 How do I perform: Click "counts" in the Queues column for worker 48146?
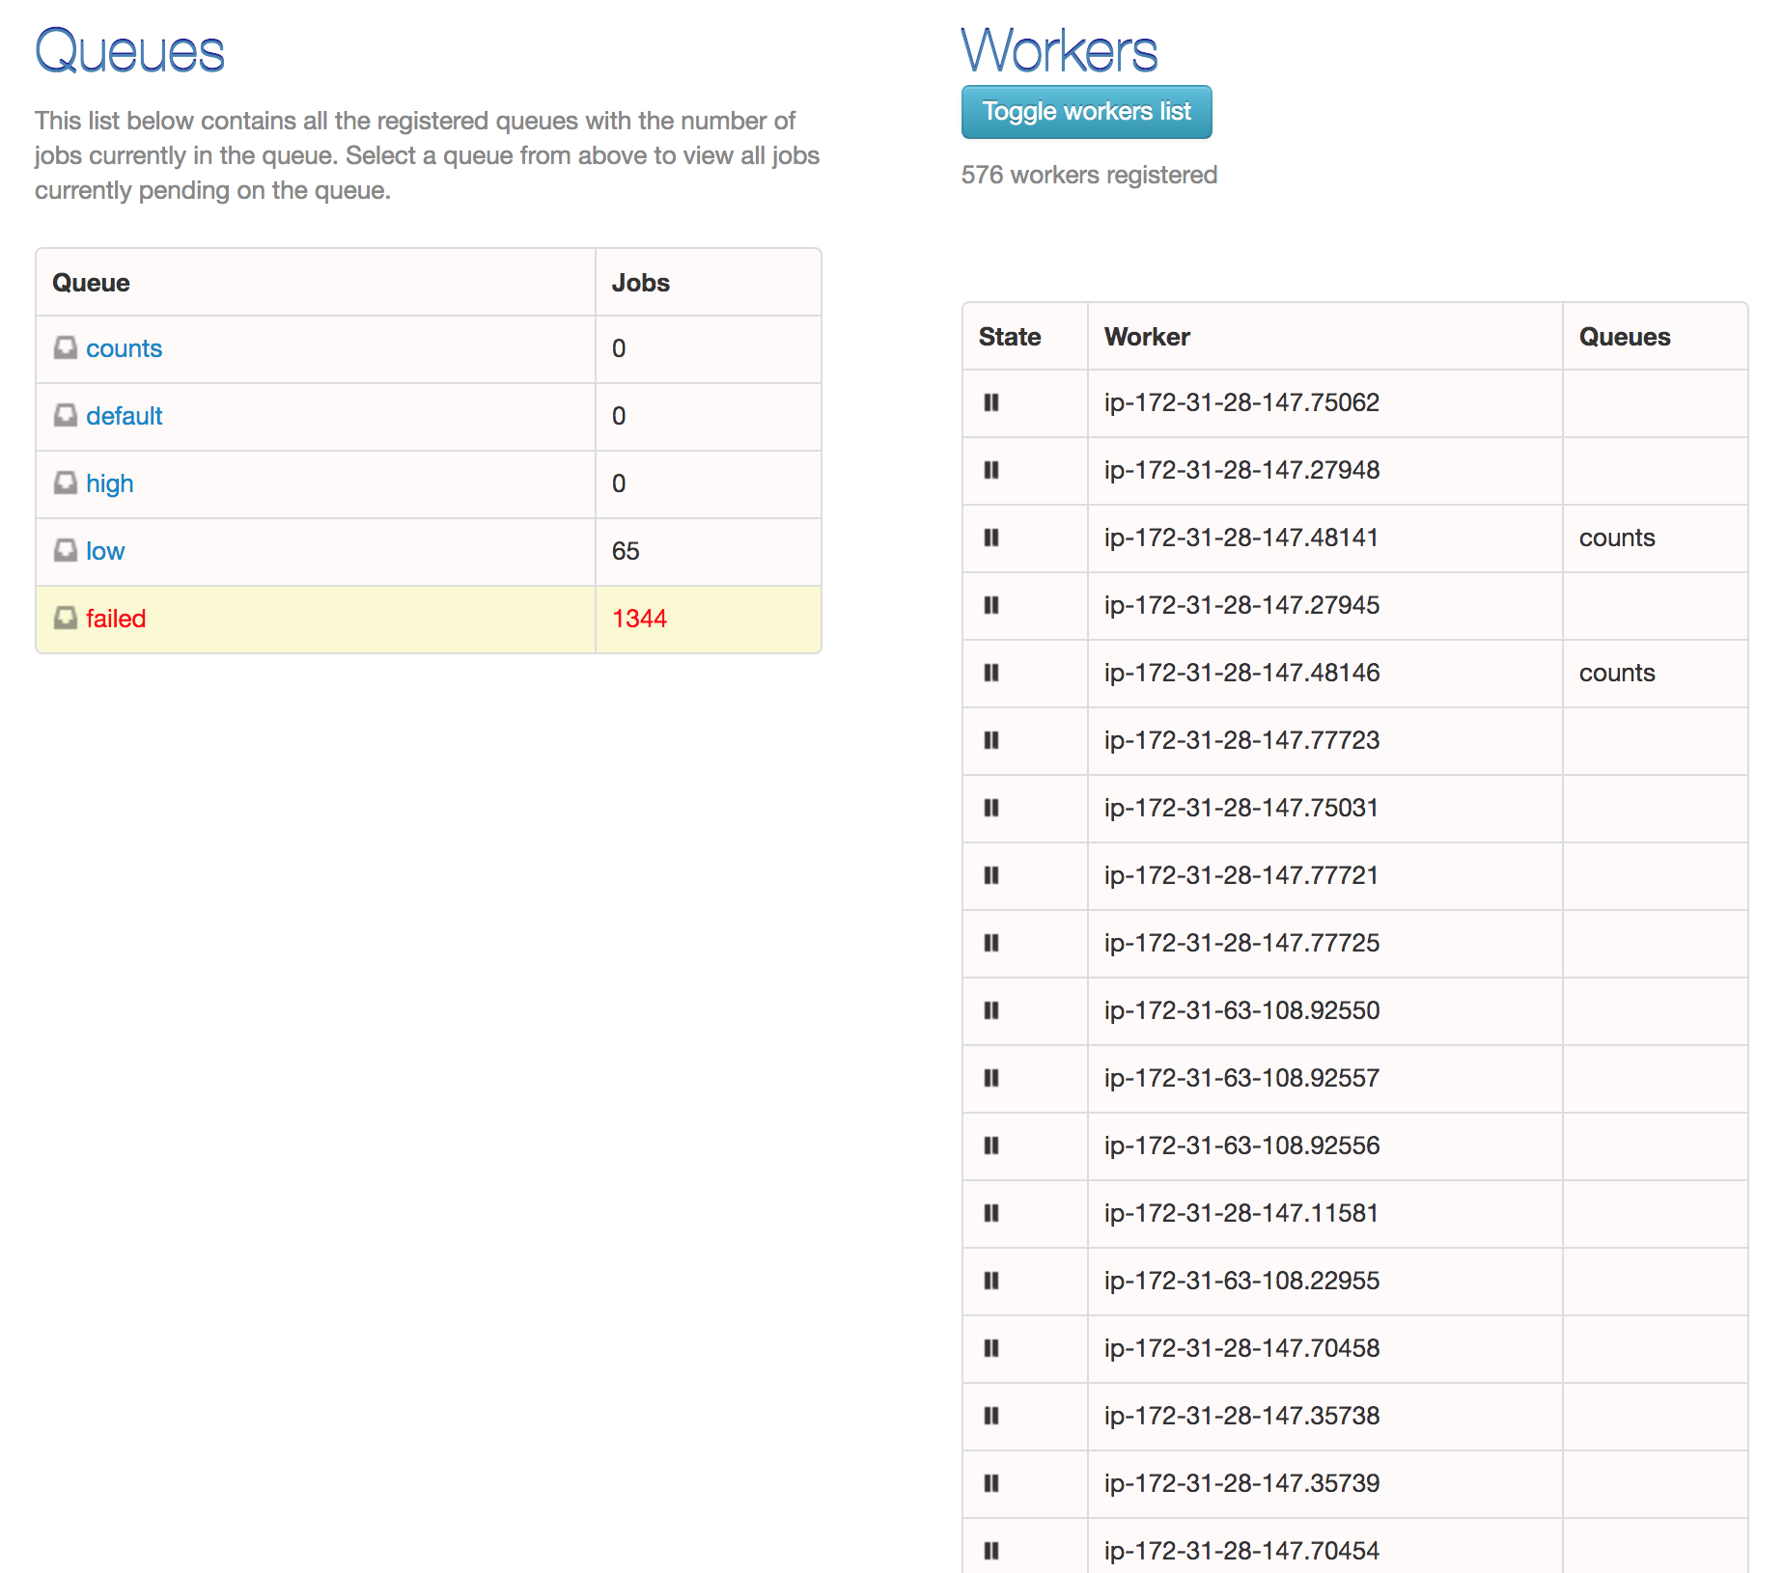1616,674
